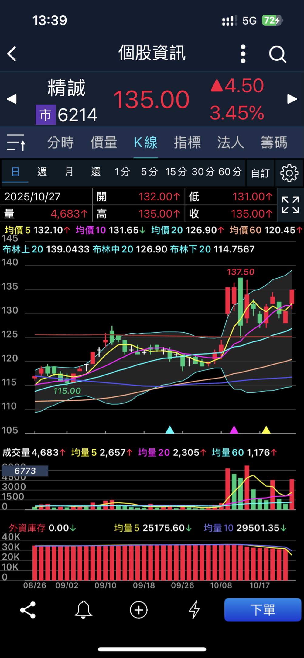Switch to the 價量 tab

pos(104,142)
